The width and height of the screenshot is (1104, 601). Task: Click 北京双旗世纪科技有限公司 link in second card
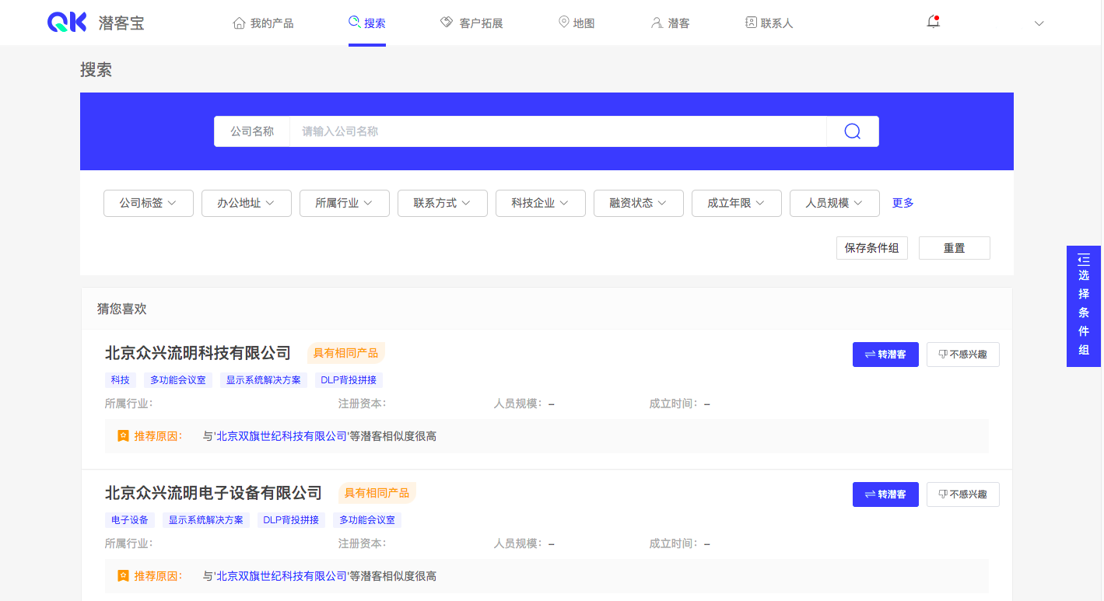(x=282, y=576)
